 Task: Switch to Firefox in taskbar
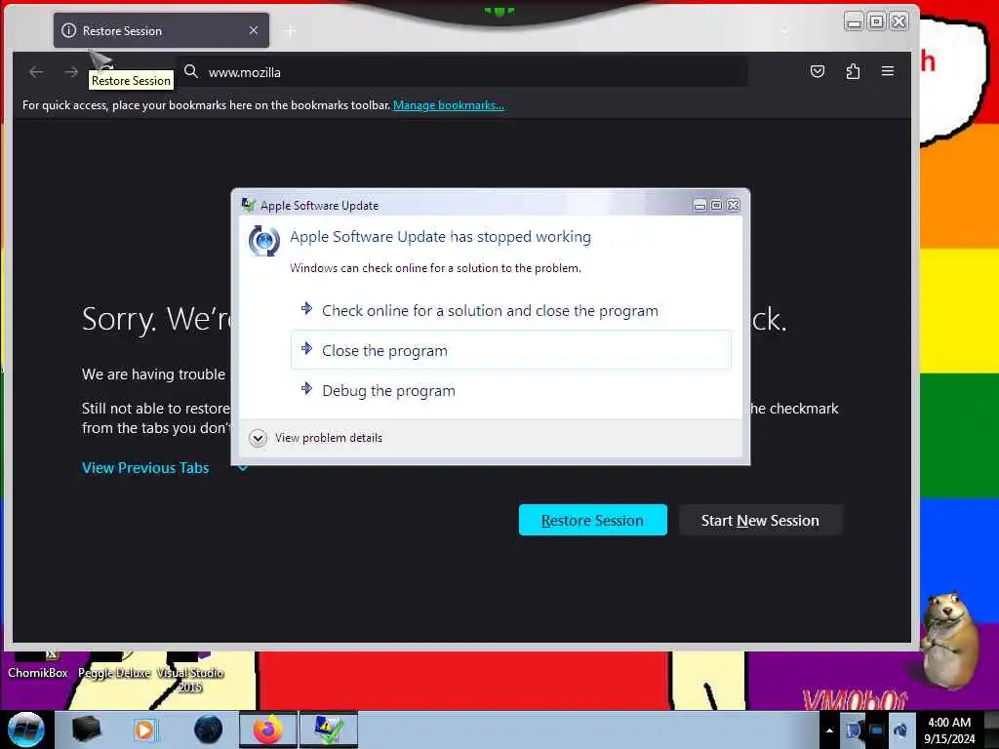point(268,729)
